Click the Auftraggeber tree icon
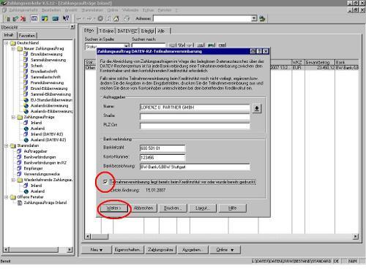Image resolution: width=366 pixels, height=274 pixels. pos(19,151)
